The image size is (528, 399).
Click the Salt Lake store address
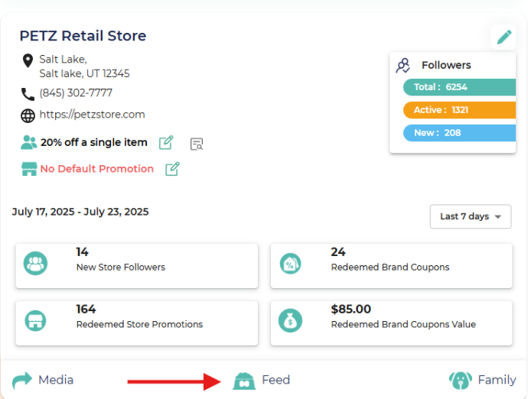84,66
